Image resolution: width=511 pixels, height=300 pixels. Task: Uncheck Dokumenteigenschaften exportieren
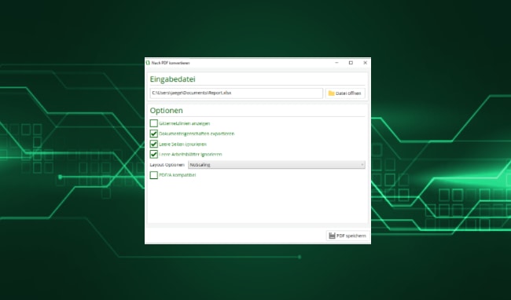pos(154,134)
